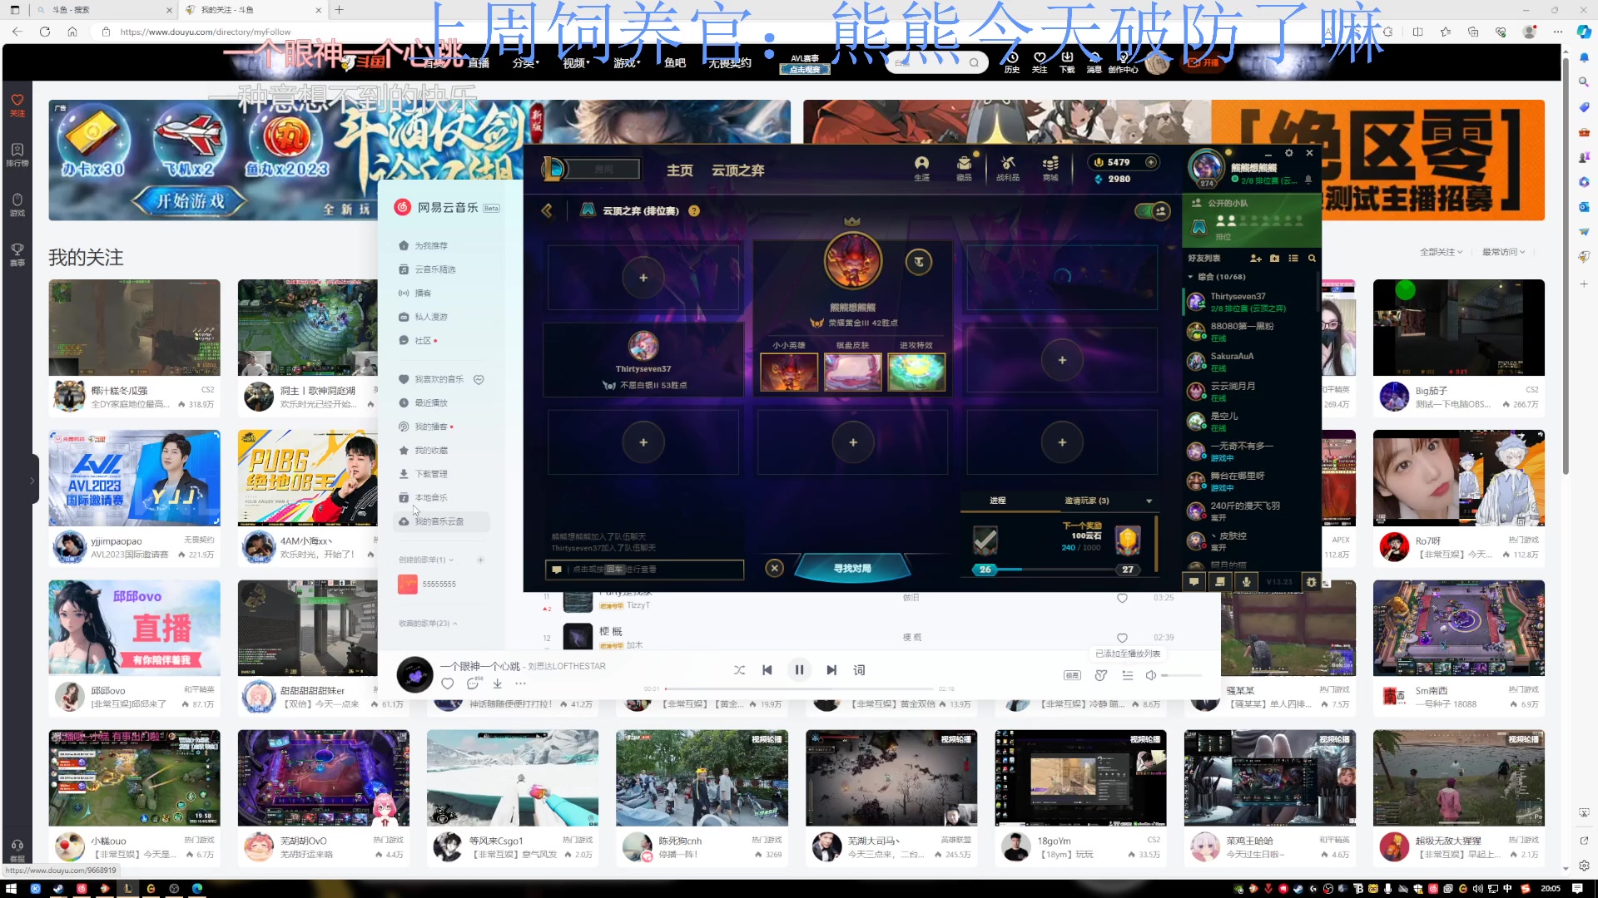
Task: Seek in the song progress bar
Action: pos(799,689)
